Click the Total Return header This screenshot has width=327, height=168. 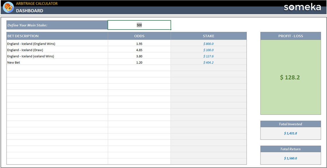coord(290,149)
